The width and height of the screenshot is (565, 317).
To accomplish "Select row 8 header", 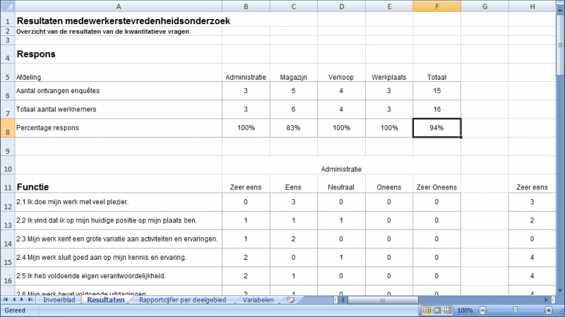I will pyautogui.click(x=7, y=128).
